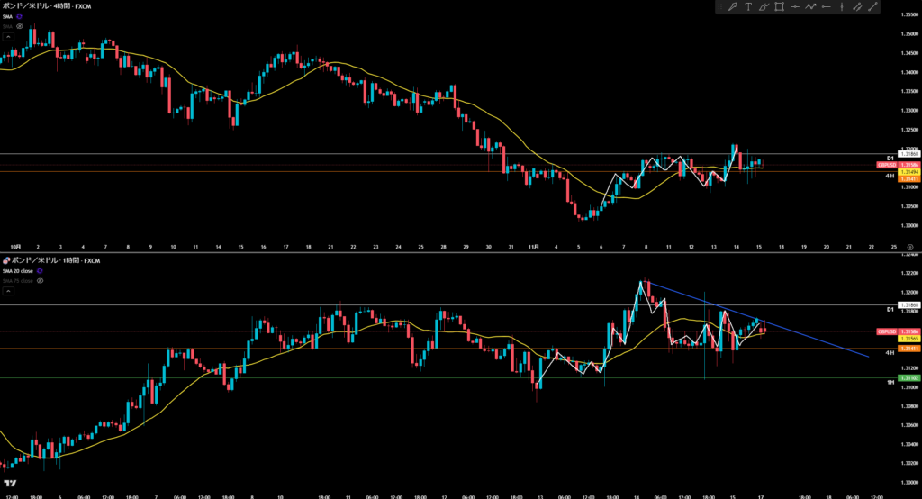
Task: Select the pen drawing tool in toolbar
Action: point(733,7)
